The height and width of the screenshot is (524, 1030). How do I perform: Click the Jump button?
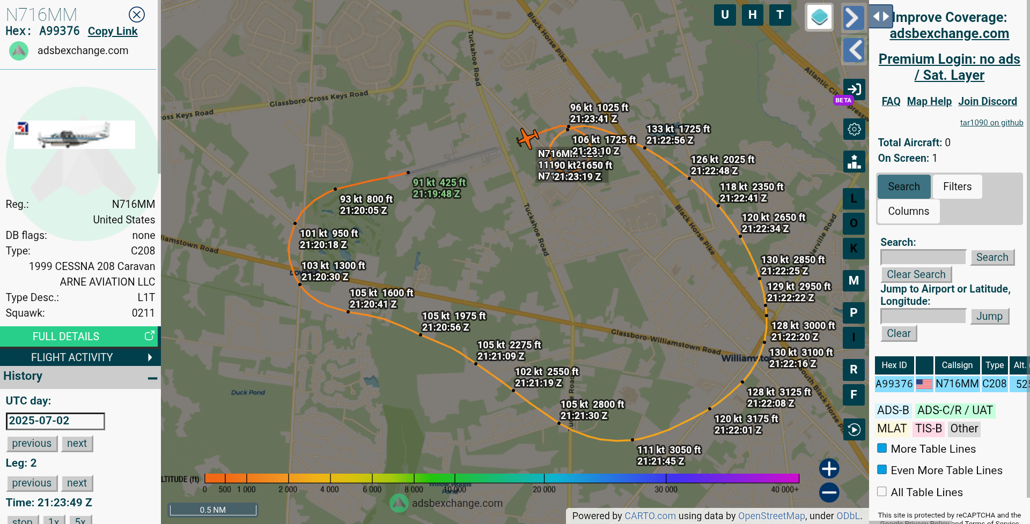[x=989, y=316]
